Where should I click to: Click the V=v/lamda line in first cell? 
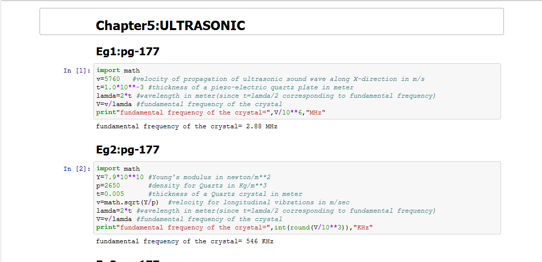tap(189, 104)
